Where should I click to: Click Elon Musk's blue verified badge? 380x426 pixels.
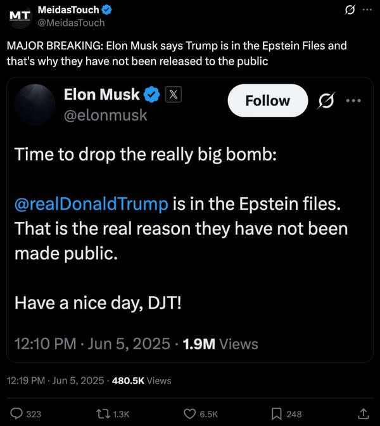tap(152, 95)
